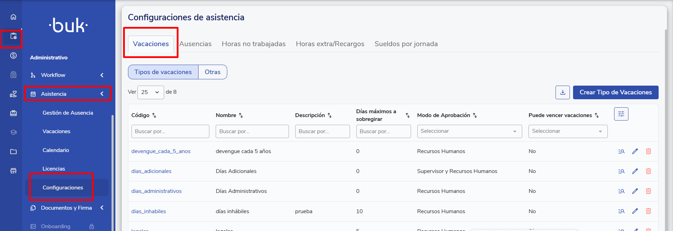Open Modo de Aprobación Seleccionar dropdown
The height and width of the screenshot is (231, 673).
469,131
